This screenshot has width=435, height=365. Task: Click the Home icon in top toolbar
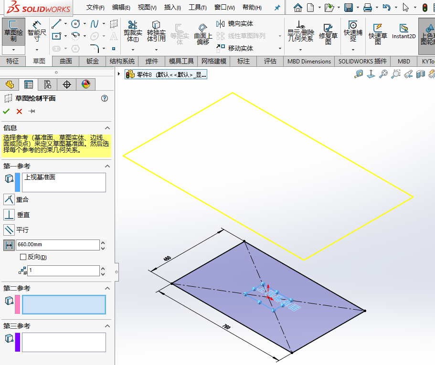coord(297,8)
